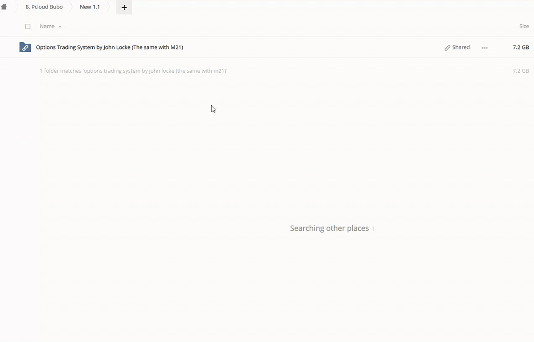The height and width of the screenshot is (342, 534).
Task: Sort the list by the Name column
Action: [47, 27]
